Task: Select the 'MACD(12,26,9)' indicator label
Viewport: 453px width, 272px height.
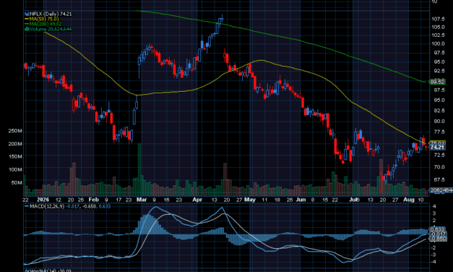Action: pyautogui.click(x=47, y=206)
